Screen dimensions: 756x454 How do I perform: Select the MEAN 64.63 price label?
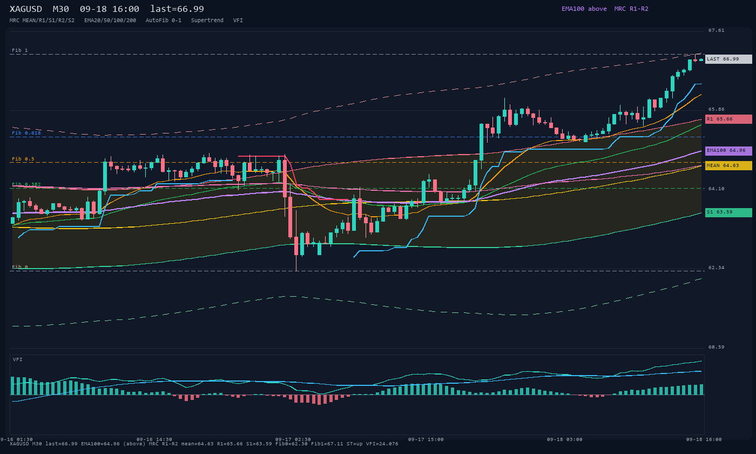[x=728, y=166]
